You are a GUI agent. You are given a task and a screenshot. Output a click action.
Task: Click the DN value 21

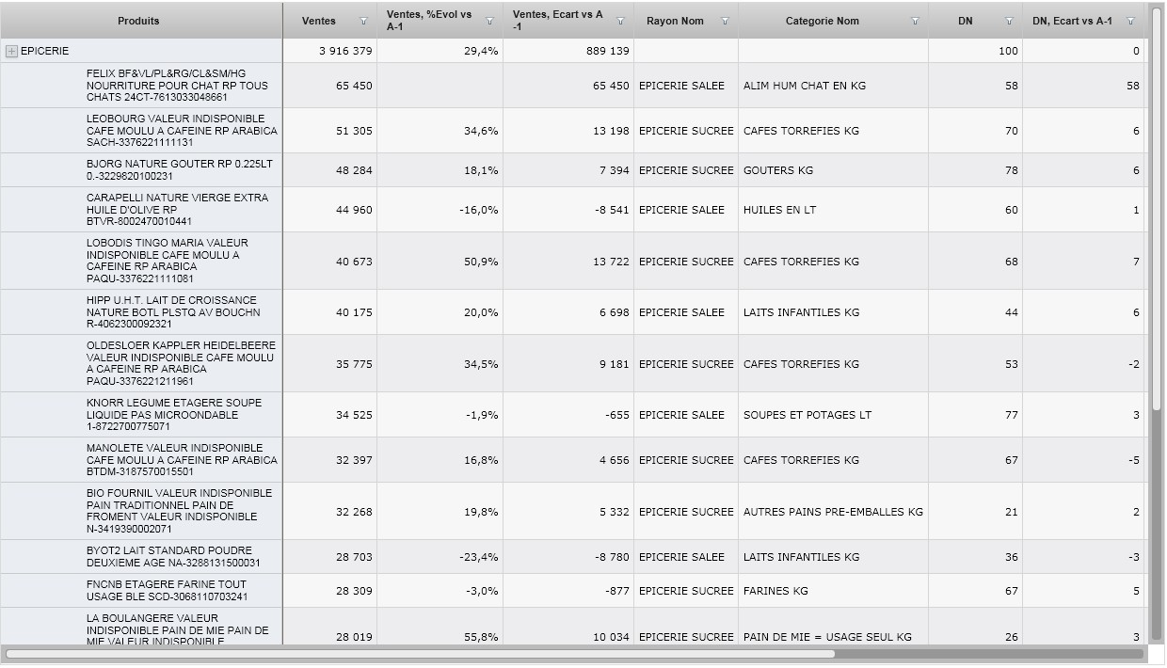click(1012, 512)
